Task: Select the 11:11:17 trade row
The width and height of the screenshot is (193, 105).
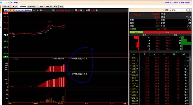Action: point(159,63)
